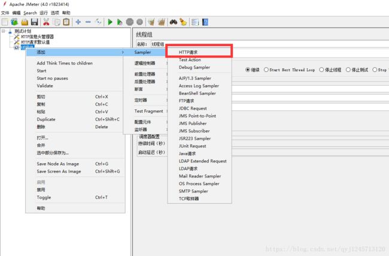Click the New test plan toolbar icon

coord(5,22)
